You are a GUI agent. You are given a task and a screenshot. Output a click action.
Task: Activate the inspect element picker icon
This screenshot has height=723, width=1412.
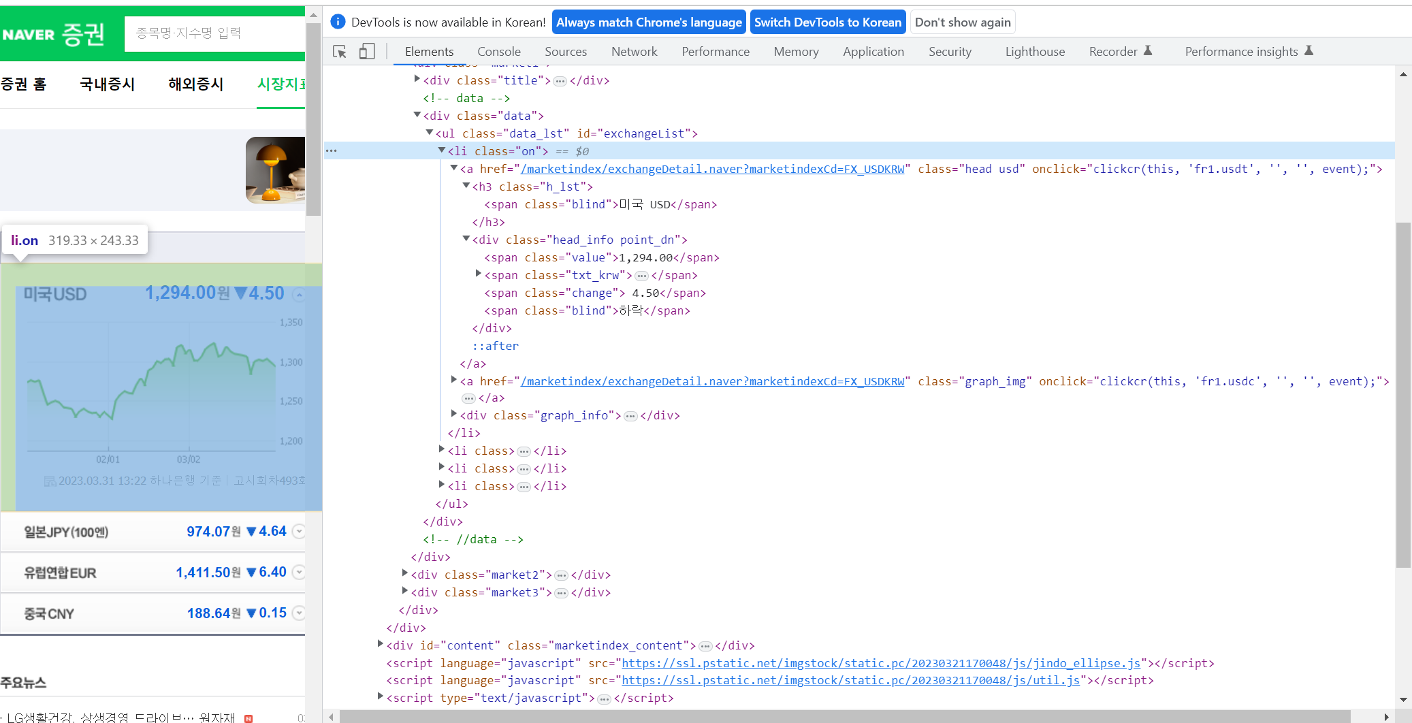click(x=339, y=52)
